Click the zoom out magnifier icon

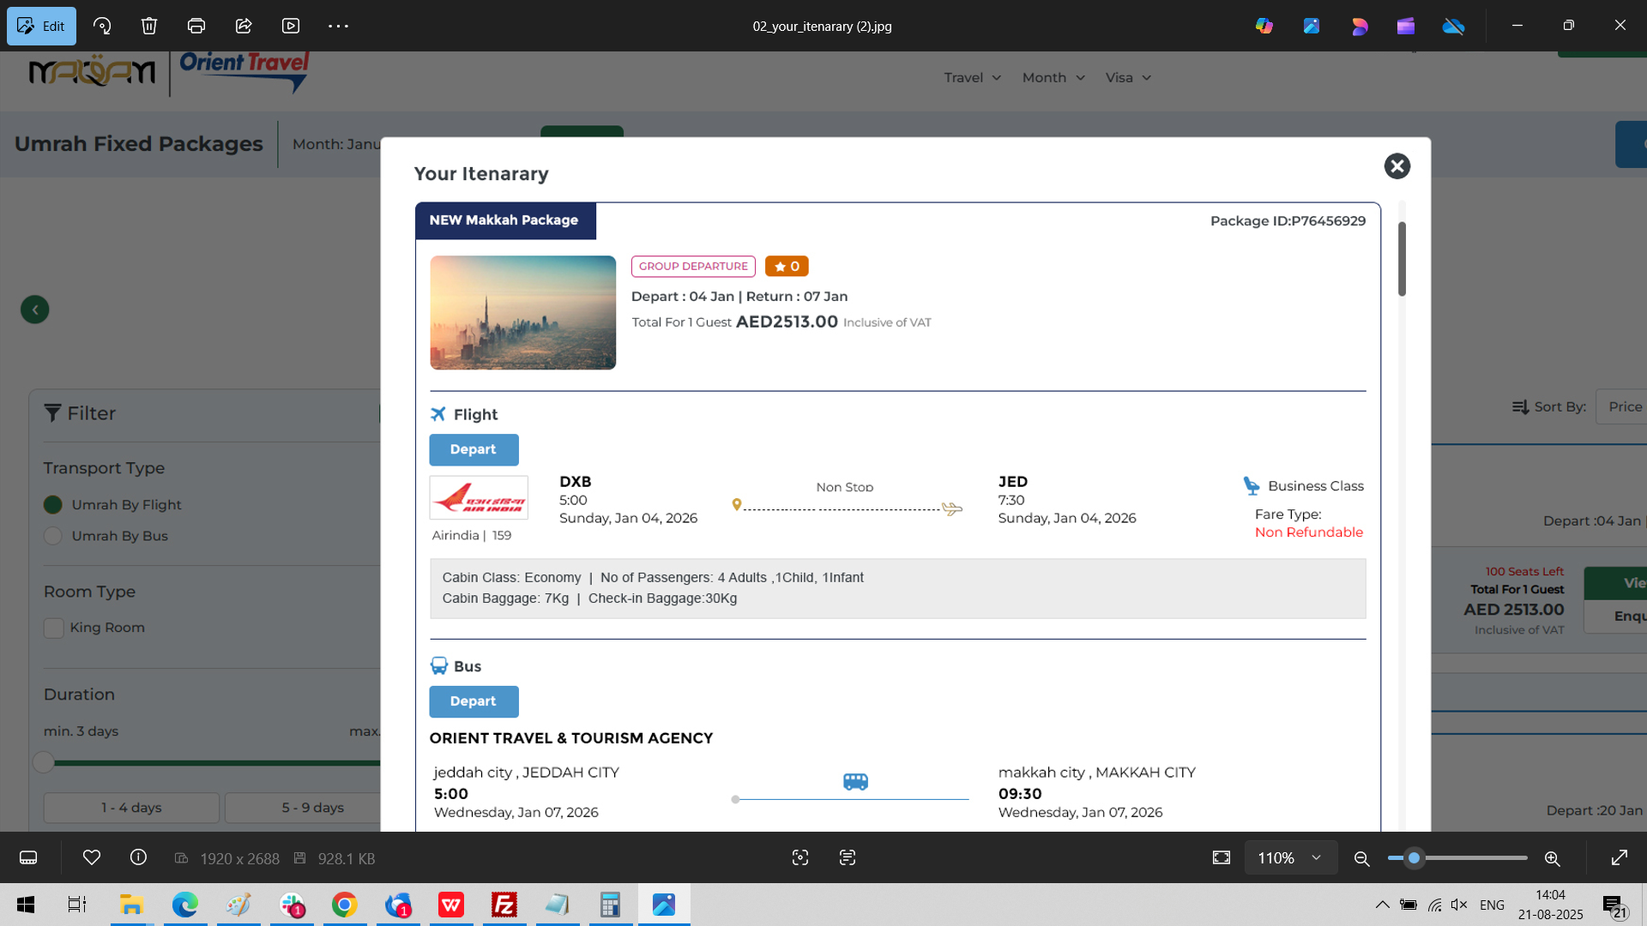click(1361, 858)
